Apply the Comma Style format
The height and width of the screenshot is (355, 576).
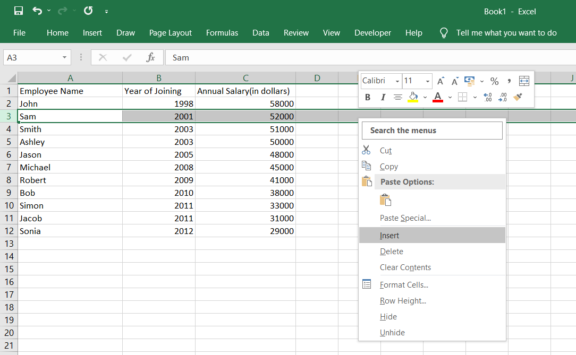[509, 81]
